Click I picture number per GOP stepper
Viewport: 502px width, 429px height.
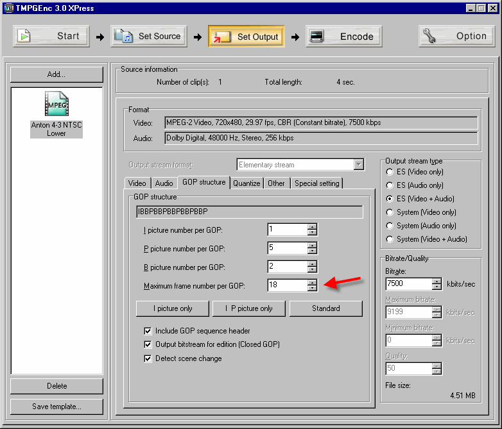[312, 230]
